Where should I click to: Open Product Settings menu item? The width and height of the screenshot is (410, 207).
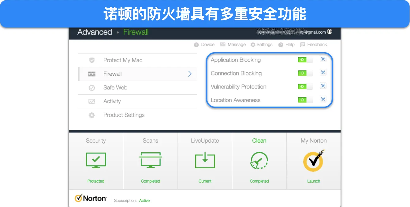tap(137, 115)
